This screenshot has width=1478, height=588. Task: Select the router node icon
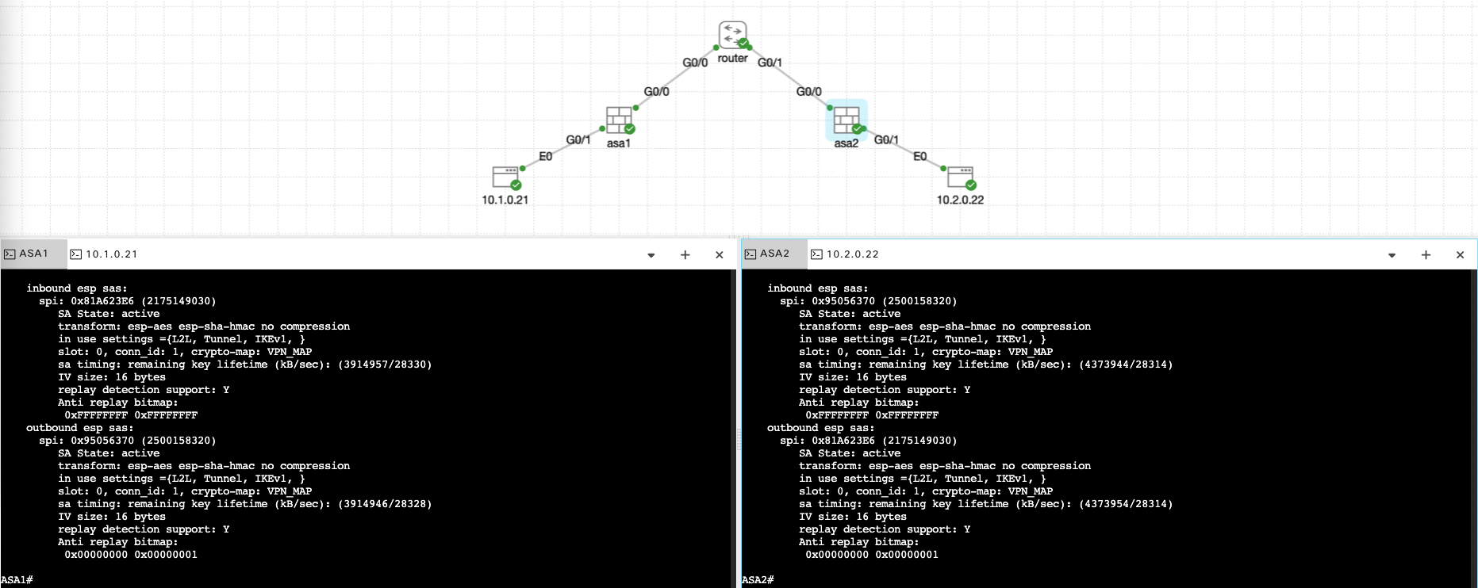click(732, 35)
